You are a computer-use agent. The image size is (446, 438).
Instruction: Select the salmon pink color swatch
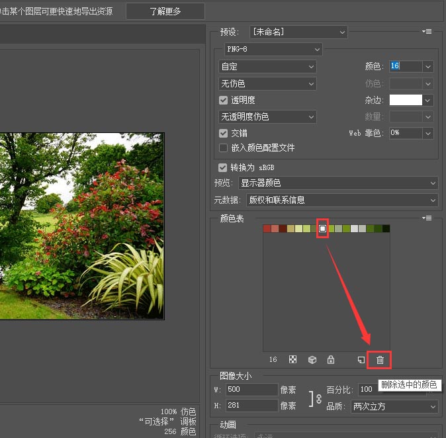275,228
